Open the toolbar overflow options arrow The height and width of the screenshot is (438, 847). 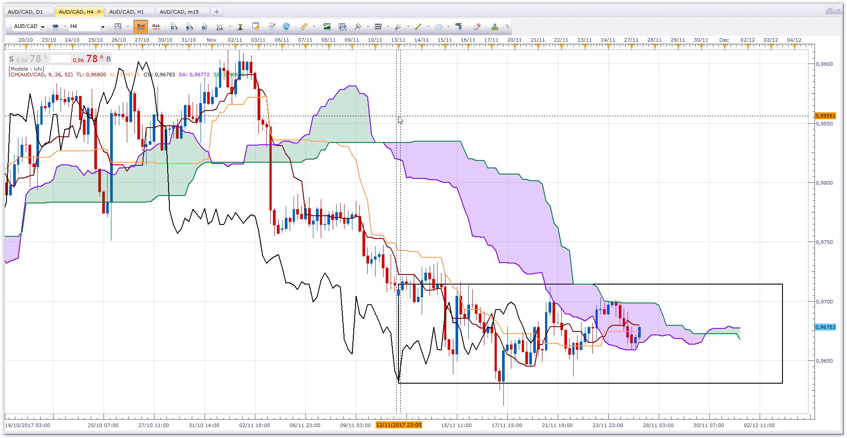(507, 27)
